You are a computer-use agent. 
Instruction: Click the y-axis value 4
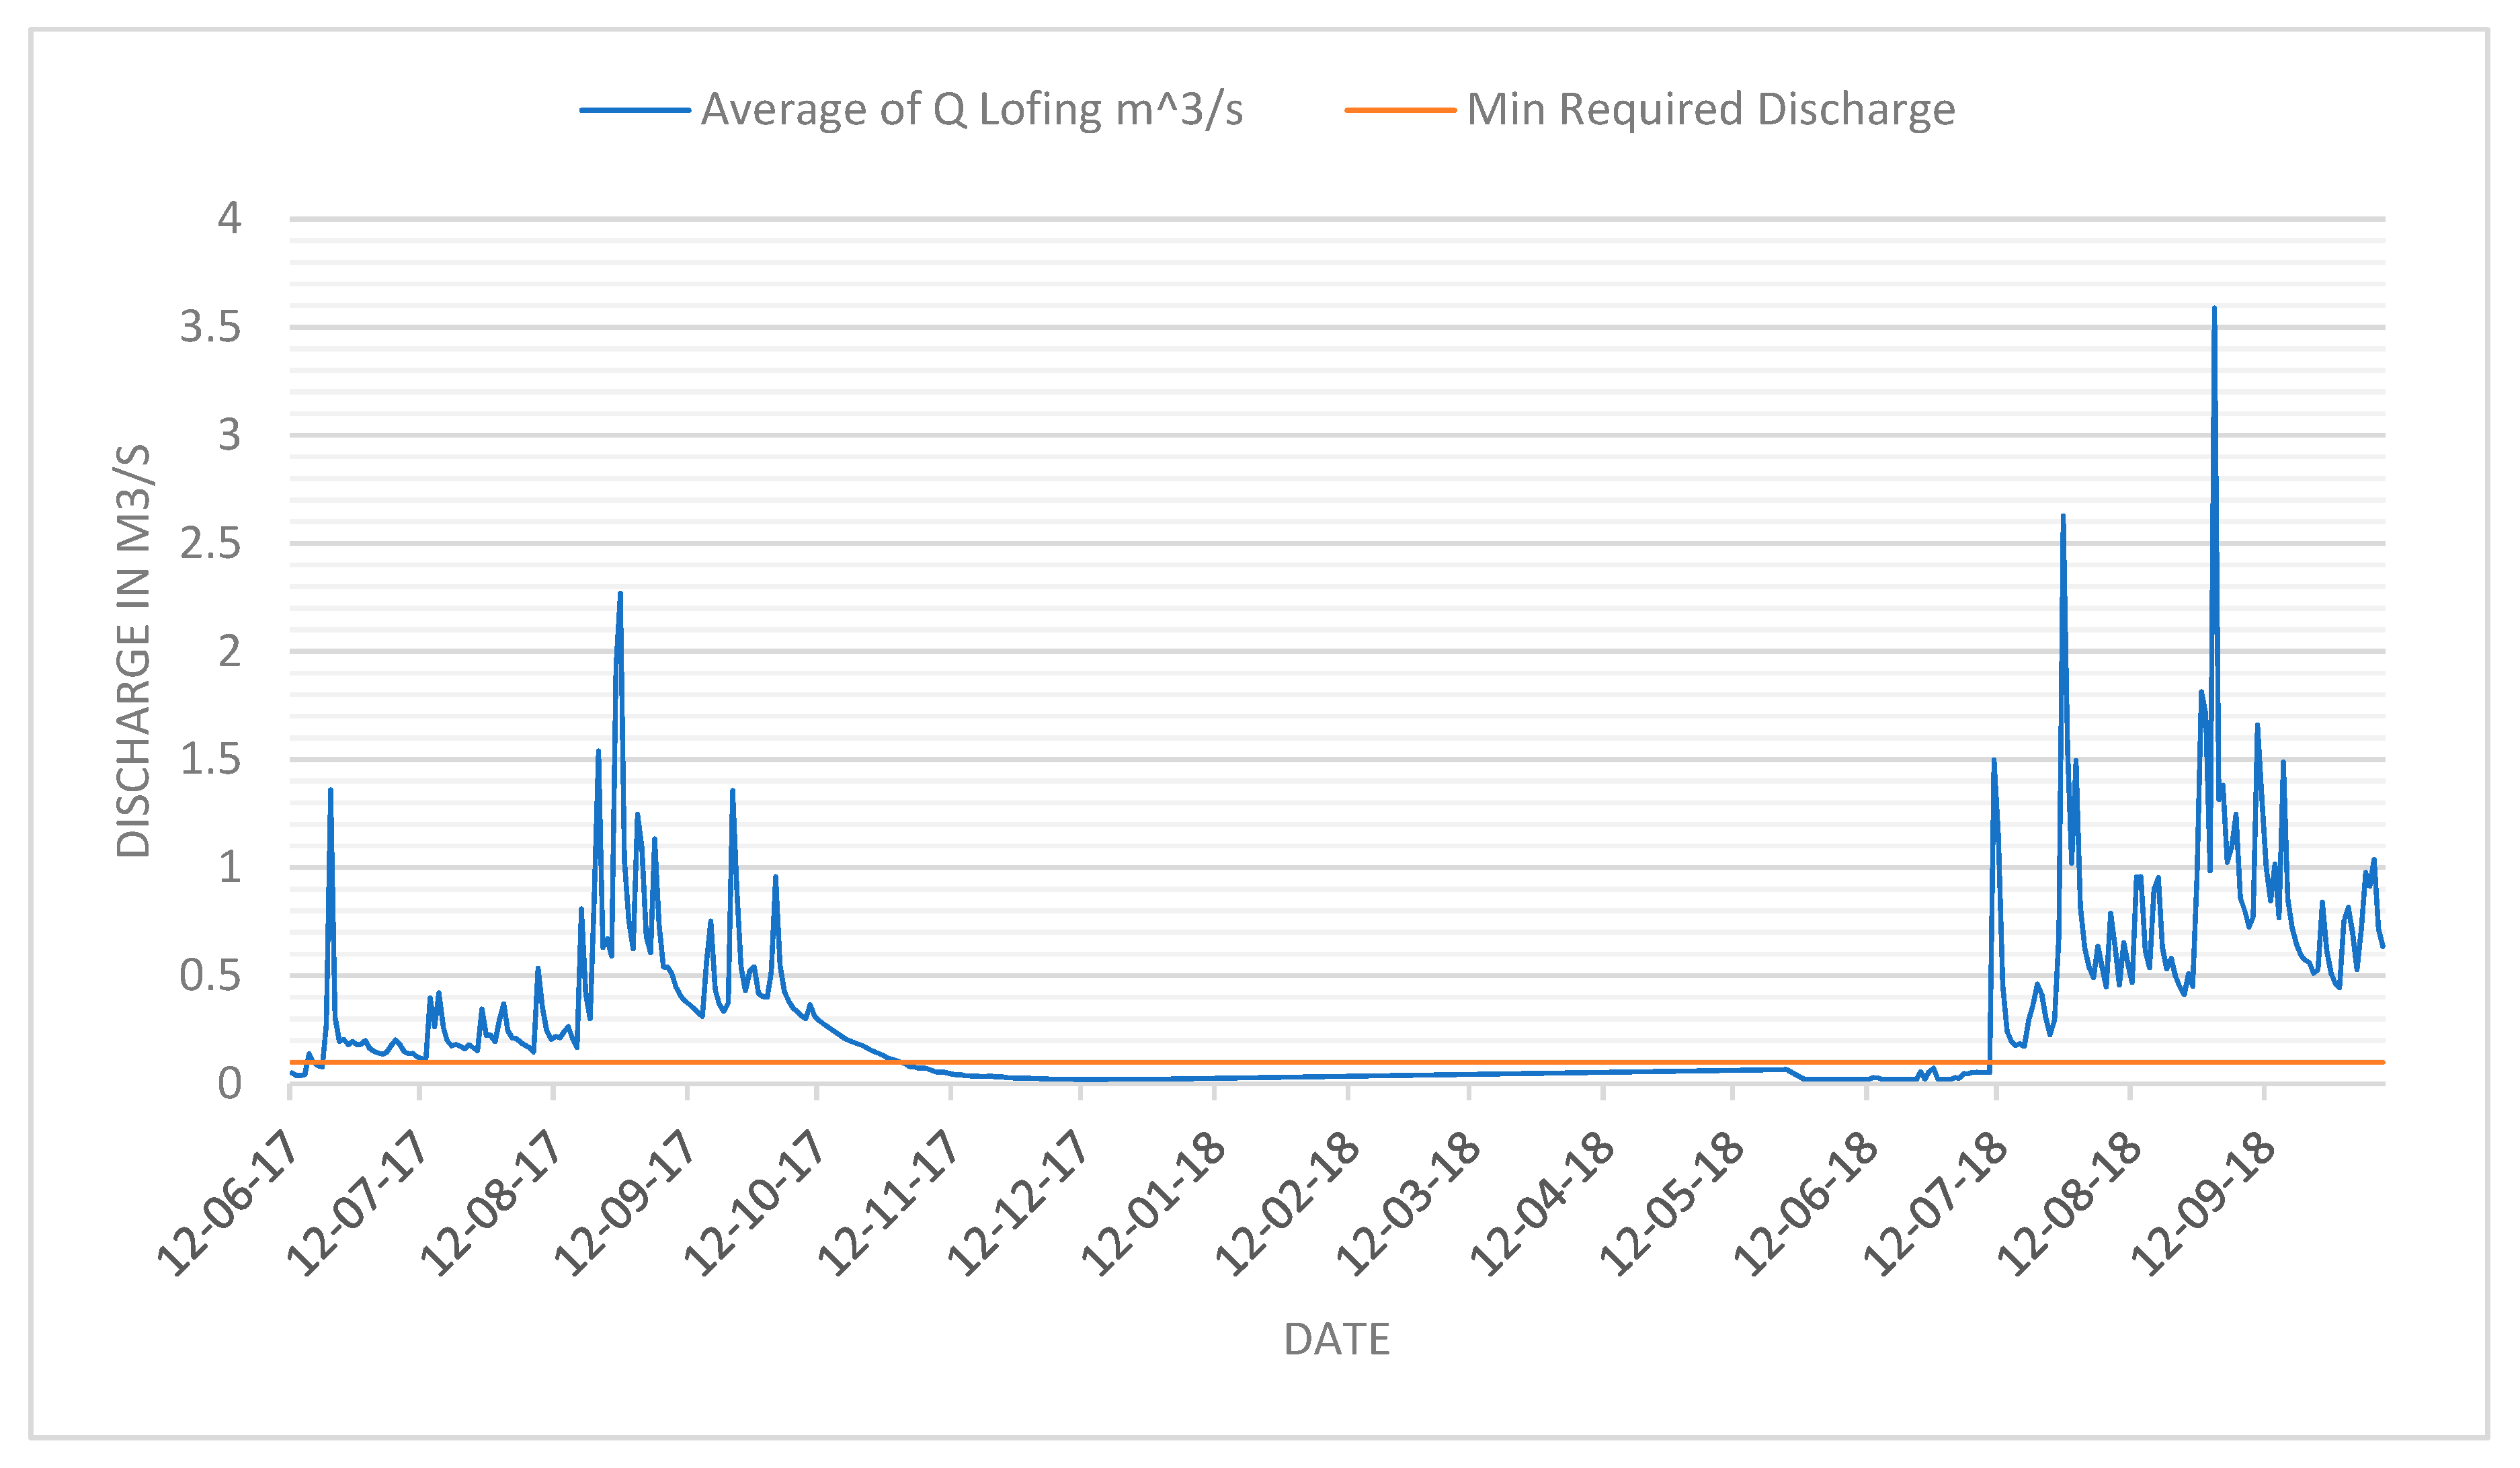pyautogui.click(x=230, y=218)
